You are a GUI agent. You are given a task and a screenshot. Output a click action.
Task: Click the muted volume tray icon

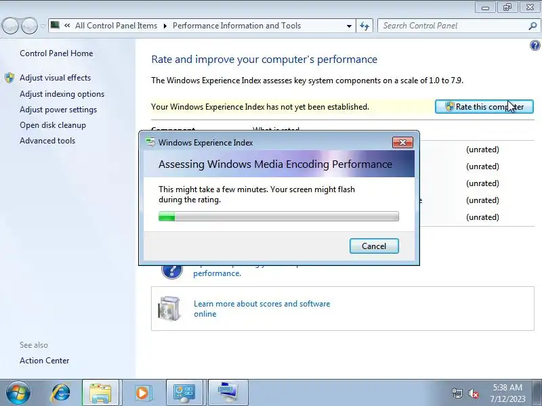[x=473, y=393]
